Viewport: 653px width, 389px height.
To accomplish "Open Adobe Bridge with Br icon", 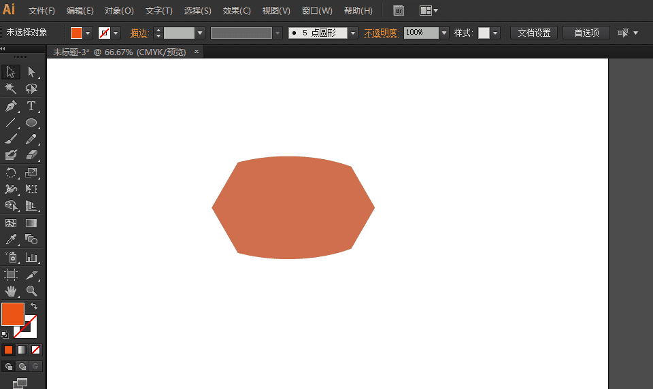I will 399,11.
